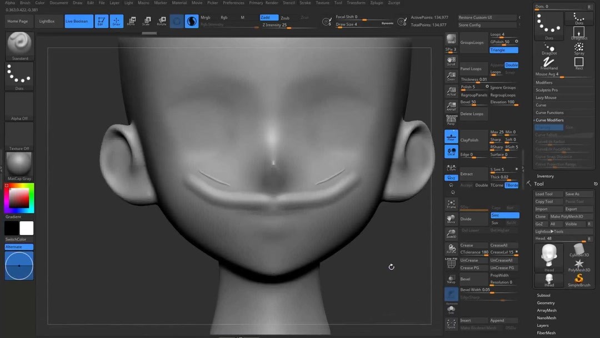The image size is (600, 338).
Task: Choose the Spray stroke icon
Action: click(x=579, y=48)
